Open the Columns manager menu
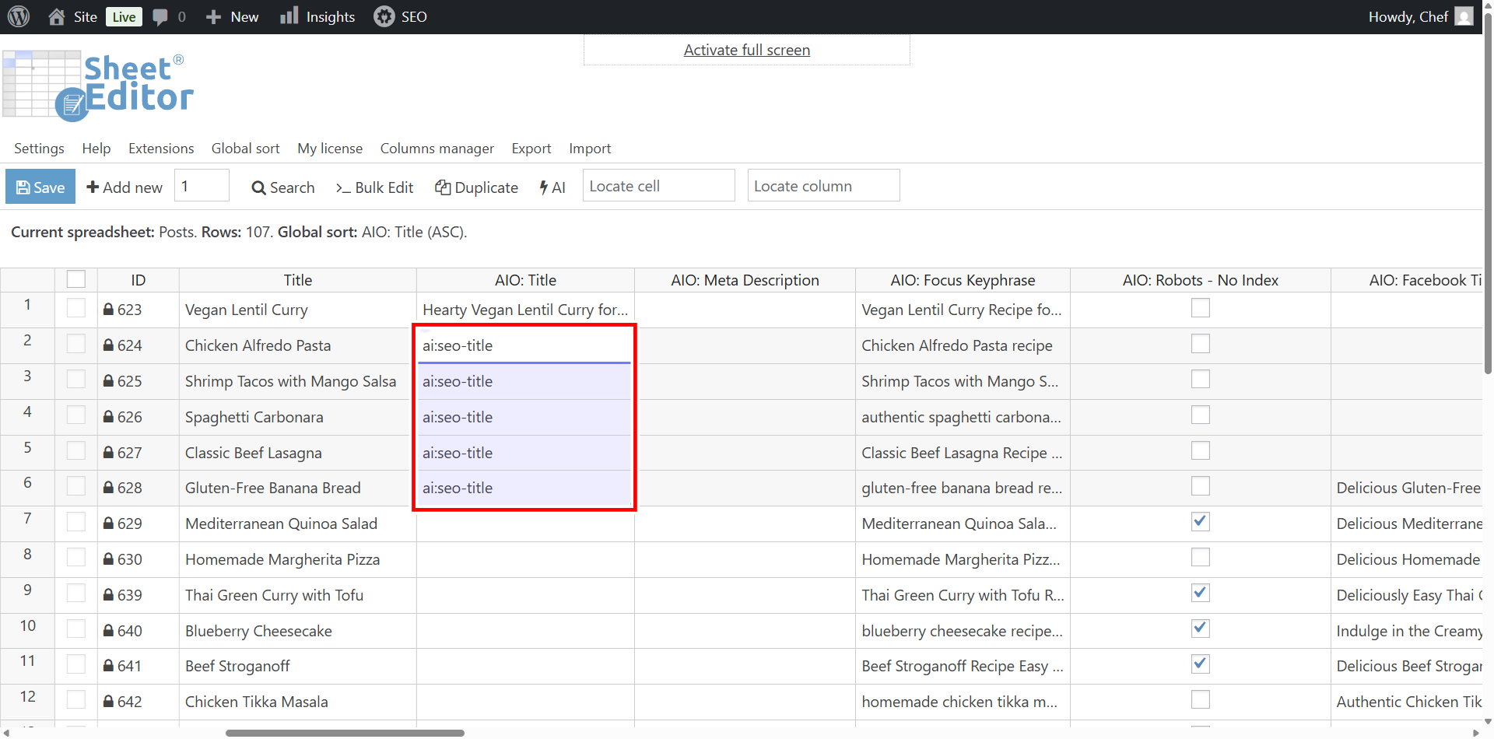 (437, 149)
